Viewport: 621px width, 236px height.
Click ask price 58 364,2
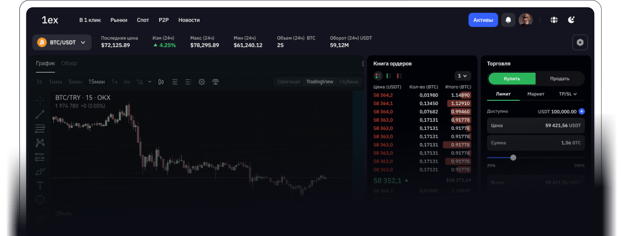[x=383, y=95]
